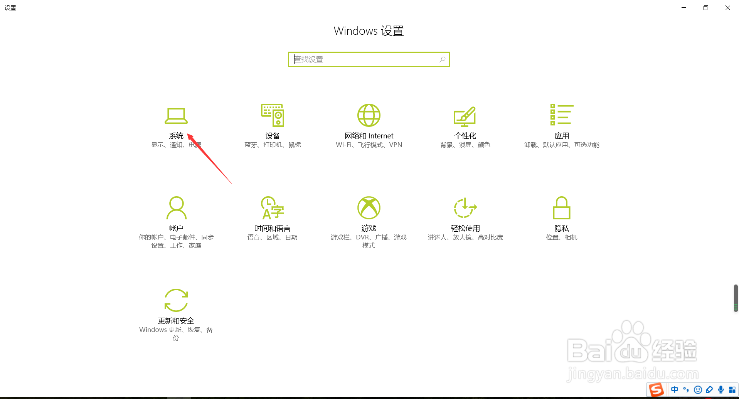
Task: Open the Sogou emoji smiley icon
Action: click(x=698, y=390)
